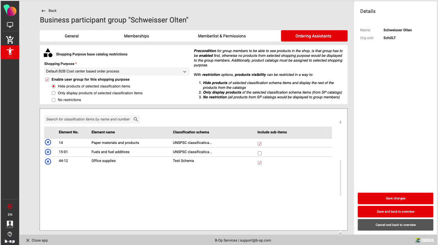
Task: Remove the Paper materials and products row
Action: [x=48, y=143]
